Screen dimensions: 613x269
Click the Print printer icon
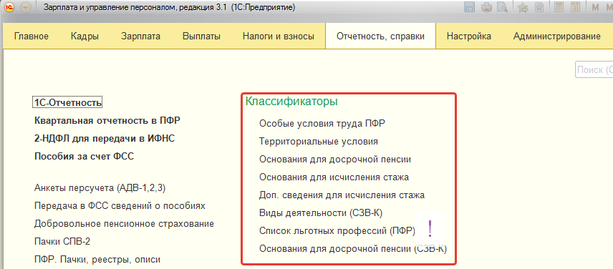(x=486, y=7)
